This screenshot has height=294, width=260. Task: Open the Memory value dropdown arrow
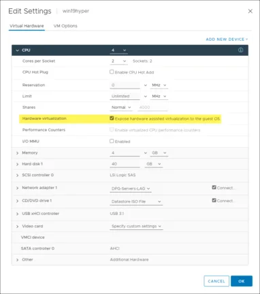(146, 153)
